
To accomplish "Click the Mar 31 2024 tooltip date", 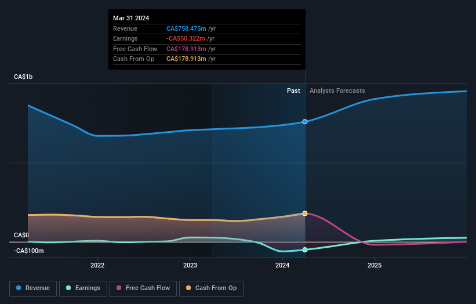I will point(131,18).
